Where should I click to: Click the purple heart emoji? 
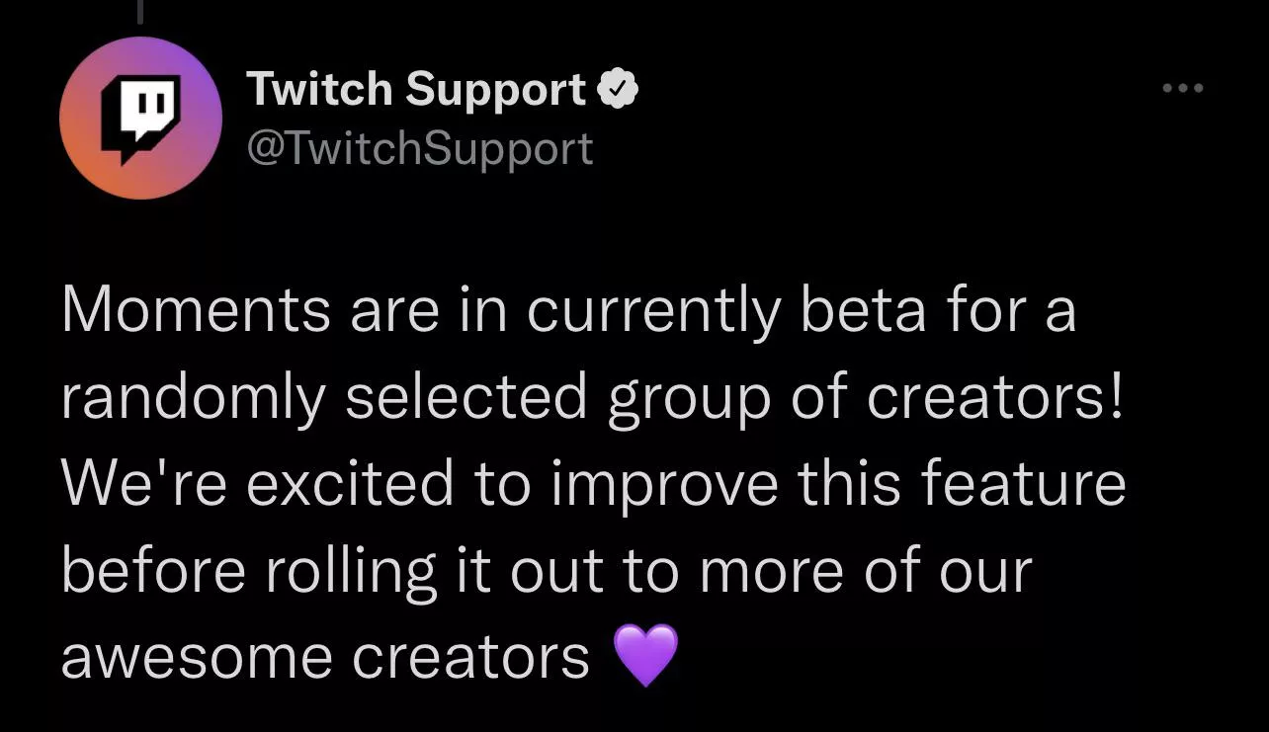(645, 655)
